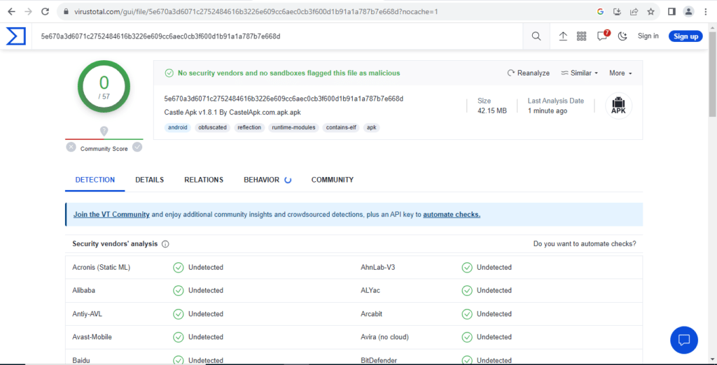Click the apk tag
This screenshot has width=717, height=365.
point(372,127)
